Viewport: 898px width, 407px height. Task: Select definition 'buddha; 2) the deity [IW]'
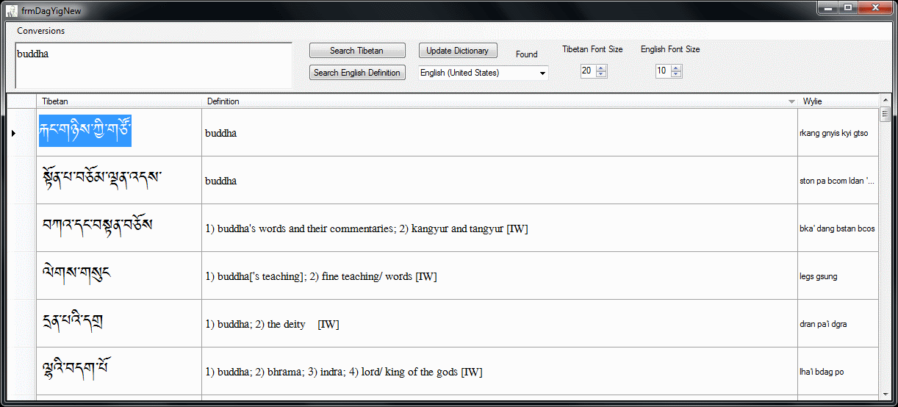500,323
